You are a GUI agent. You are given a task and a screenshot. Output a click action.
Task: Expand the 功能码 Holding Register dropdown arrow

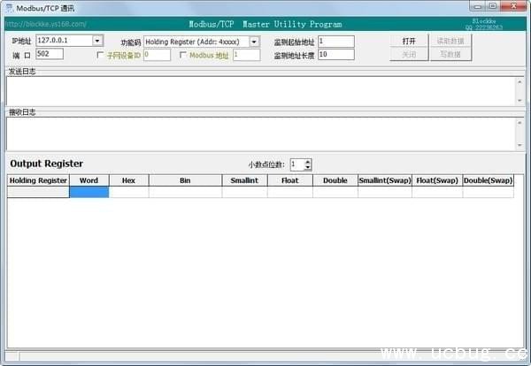pyautogui.click(x=254, y=42)
